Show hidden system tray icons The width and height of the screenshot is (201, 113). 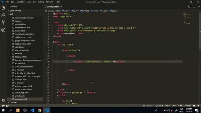point(161,110)
